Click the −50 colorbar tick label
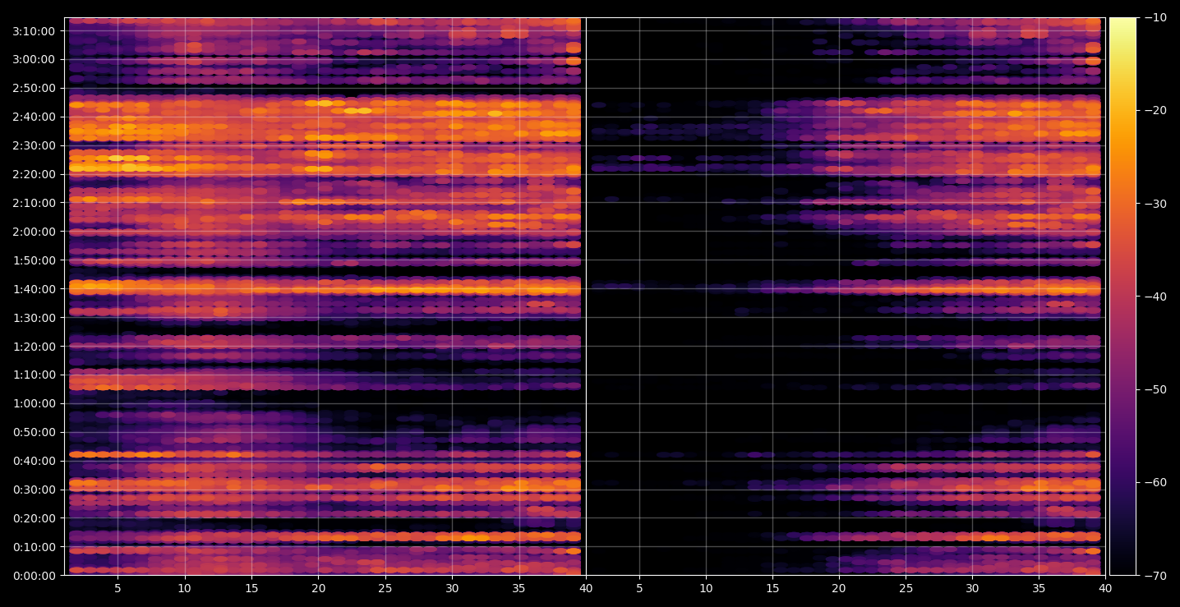The width and height of the screenshot is (1180, 607). coord(1155,389)
